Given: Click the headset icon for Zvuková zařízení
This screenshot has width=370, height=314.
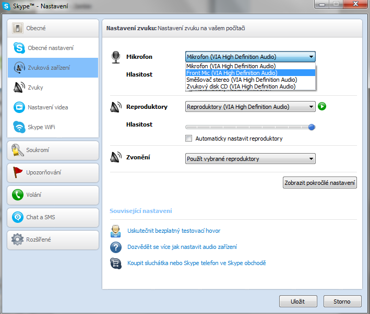Looking at the screenshot, I should coord(19,68).
